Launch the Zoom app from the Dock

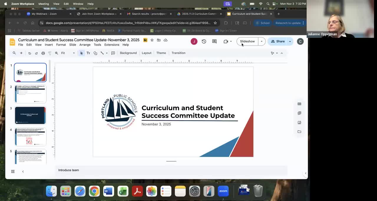coord(223,191)
